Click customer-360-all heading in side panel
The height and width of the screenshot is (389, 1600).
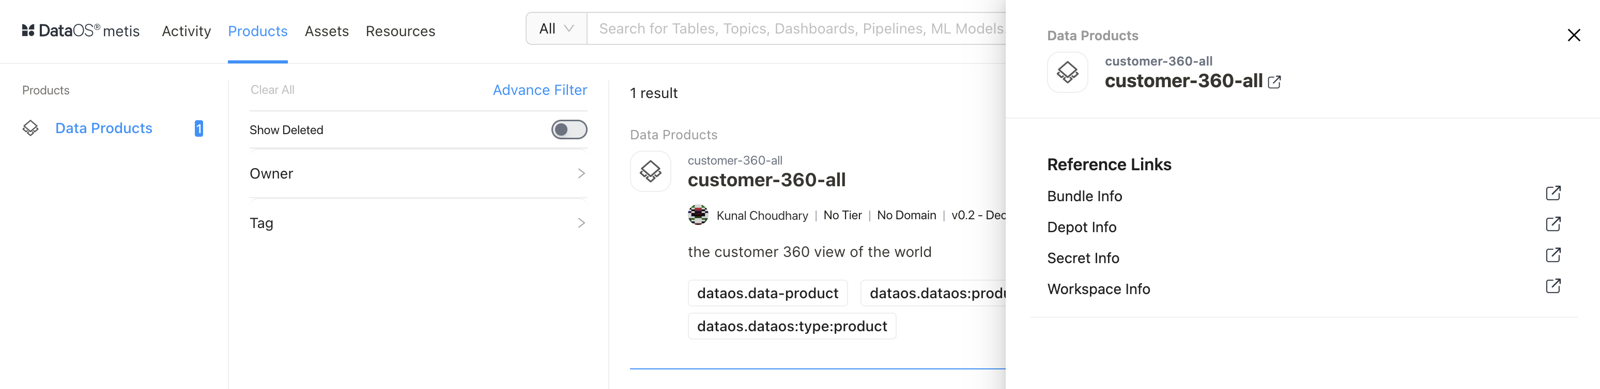[x=1183, y=80]
